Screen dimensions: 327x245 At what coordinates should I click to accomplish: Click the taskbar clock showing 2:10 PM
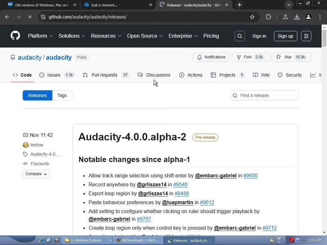point(315,241)
